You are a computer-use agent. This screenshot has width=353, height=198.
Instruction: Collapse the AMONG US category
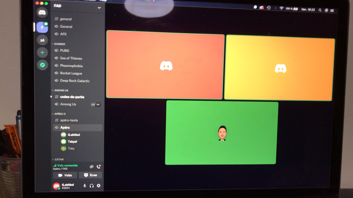tap(60, 90)
